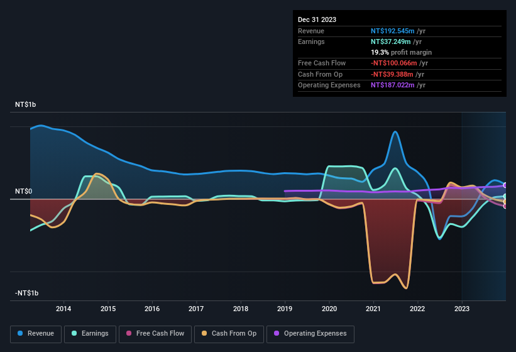This screenshot has height=352, width=516.
Task: Click the -NT$100.066m free cash flow value
Action: 394,63
